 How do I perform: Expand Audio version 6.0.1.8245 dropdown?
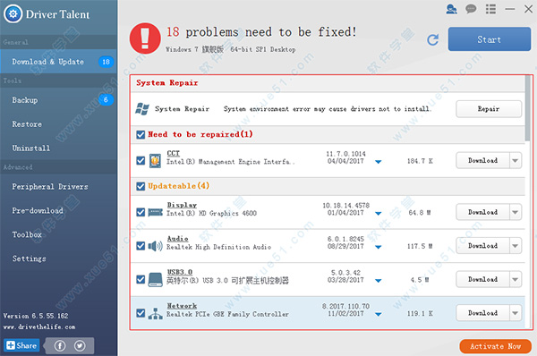tap(378, 247)
